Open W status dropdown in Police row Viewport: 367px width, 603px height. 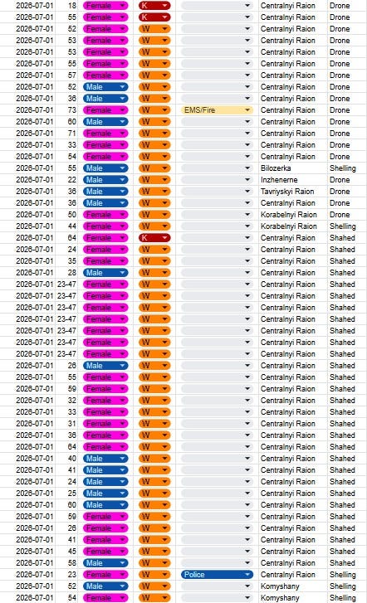click(x=154, y=575)
